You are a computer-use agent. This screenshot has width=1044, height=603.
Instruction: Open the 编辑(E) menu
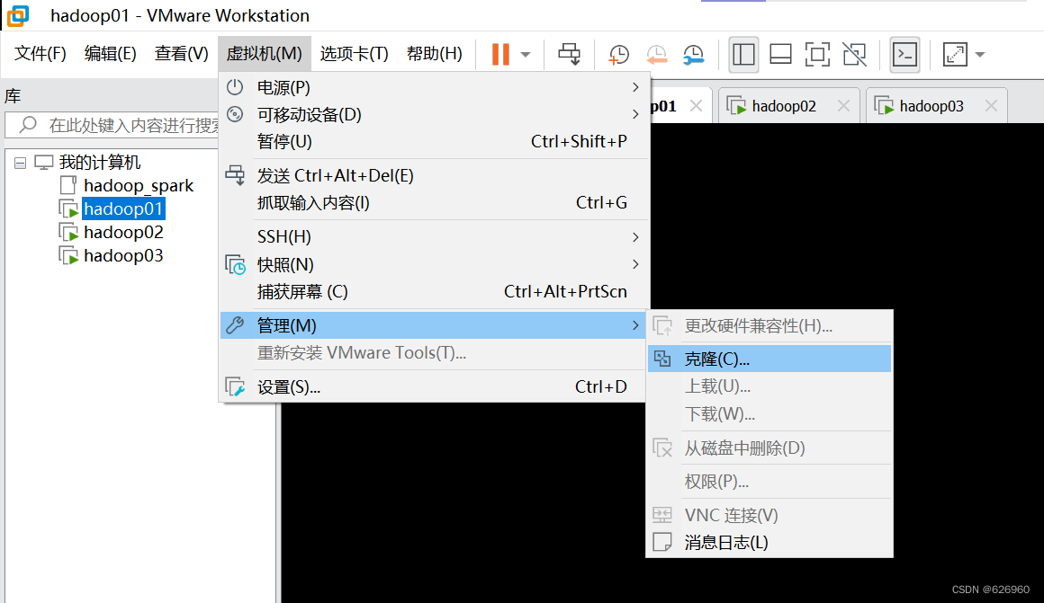point(111,53)
